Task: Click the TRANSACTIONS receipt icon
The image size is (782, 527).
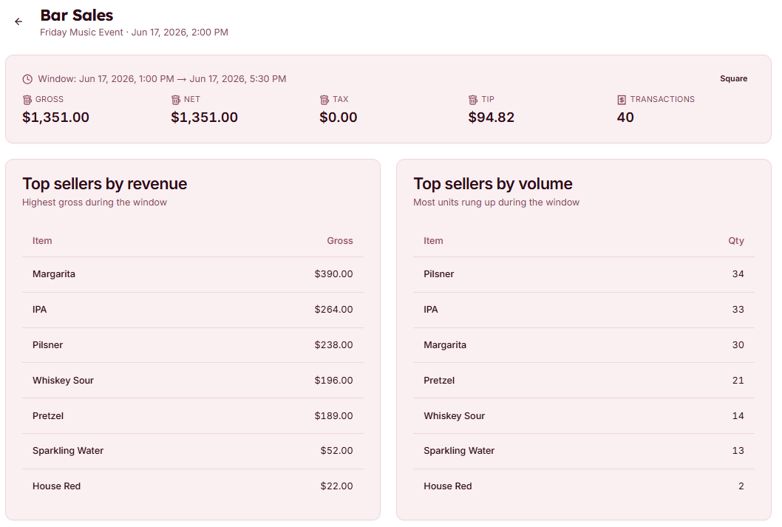Action: (x=622, y=101)
